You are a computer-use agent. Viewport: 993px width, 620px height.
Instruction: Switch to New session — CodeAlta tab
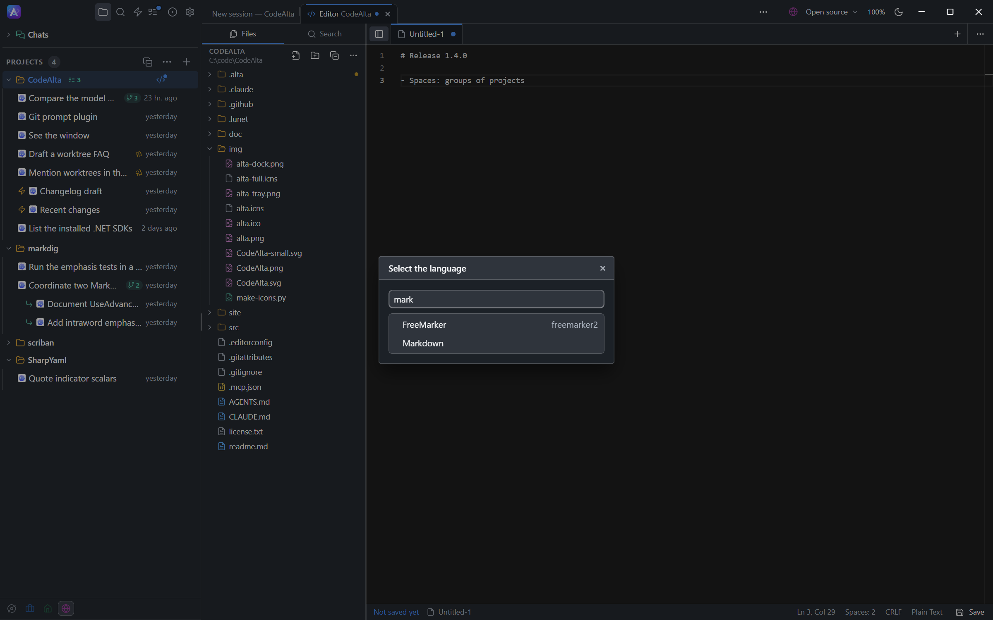[253, 14]
